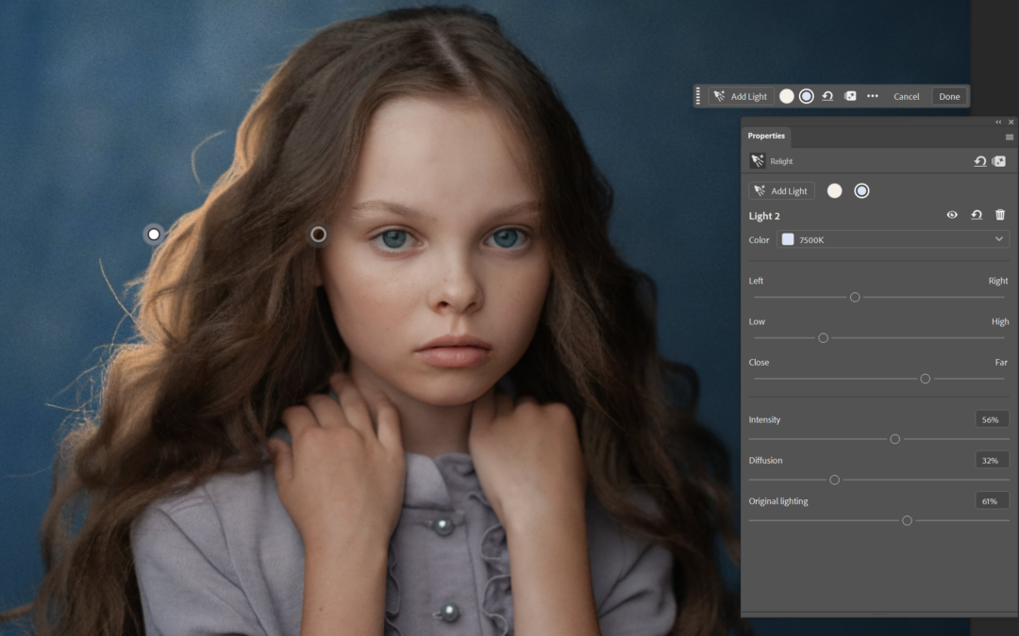Screen dimensions: 1019x636
Task: Click the Cancel button
Action: coord(906,96)
